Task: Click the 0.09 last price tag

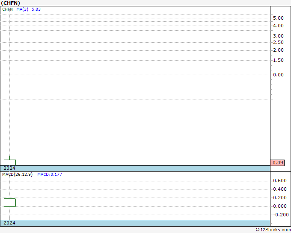Action: (x=277, y=163)
